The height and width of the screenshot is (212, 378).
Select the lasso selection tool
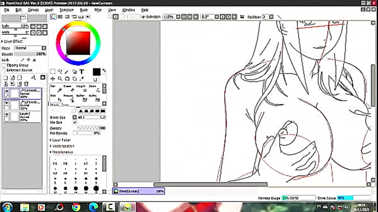point(60,71)
